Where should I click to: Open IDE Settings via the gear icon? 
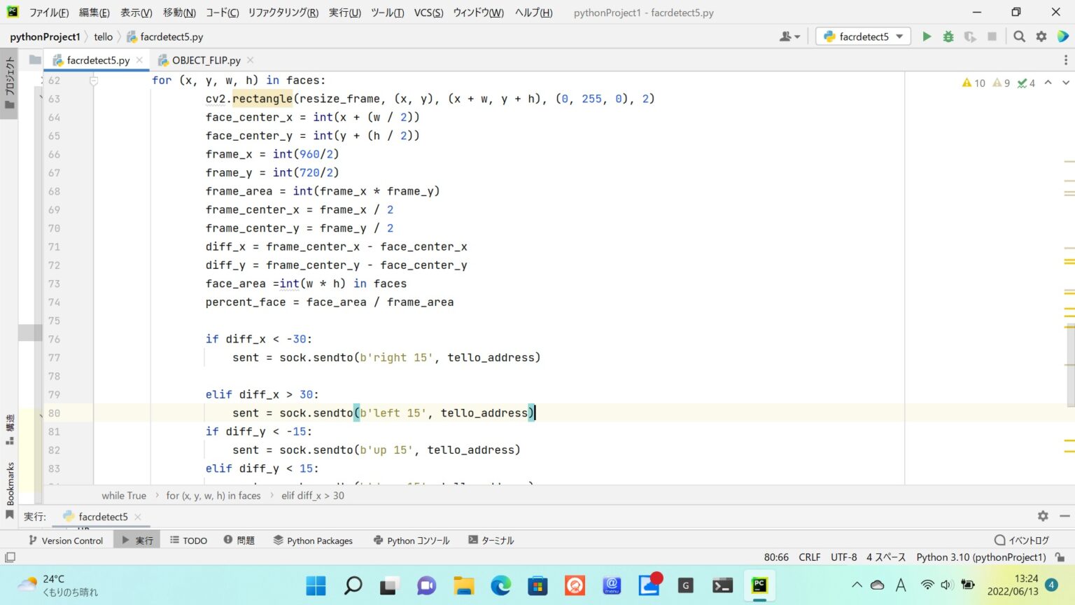pyautogui.click(x=1041, y=36)
